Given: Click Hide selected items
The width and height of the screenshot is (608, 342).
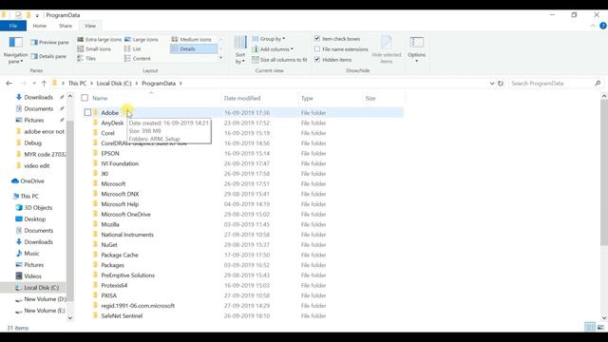Looking at the screenshot, I should pyautogui.click(x=387, y=49).
